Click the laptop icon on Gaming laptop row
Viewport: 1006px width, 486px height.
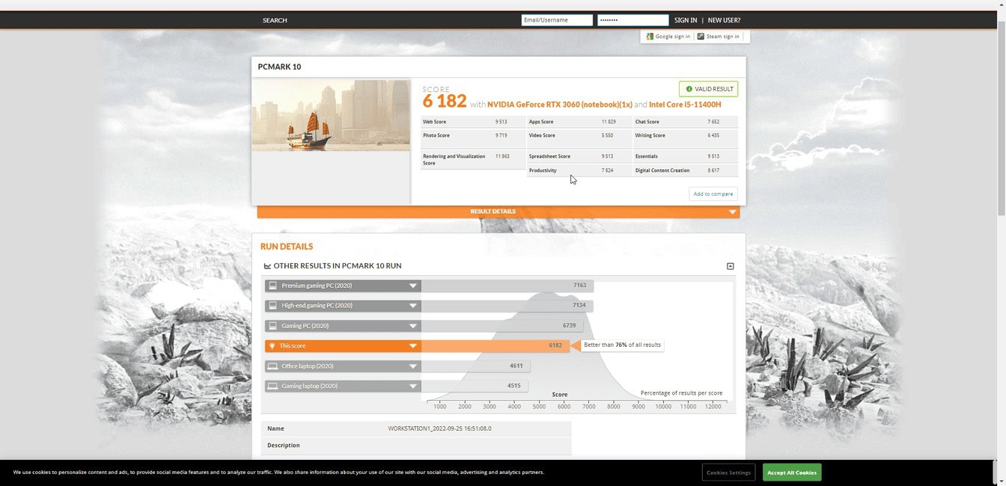coord(273,387)
